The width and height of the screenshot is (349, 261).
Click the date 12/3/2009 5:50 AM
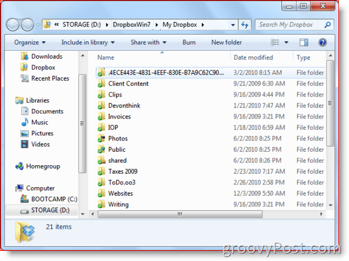259,193
